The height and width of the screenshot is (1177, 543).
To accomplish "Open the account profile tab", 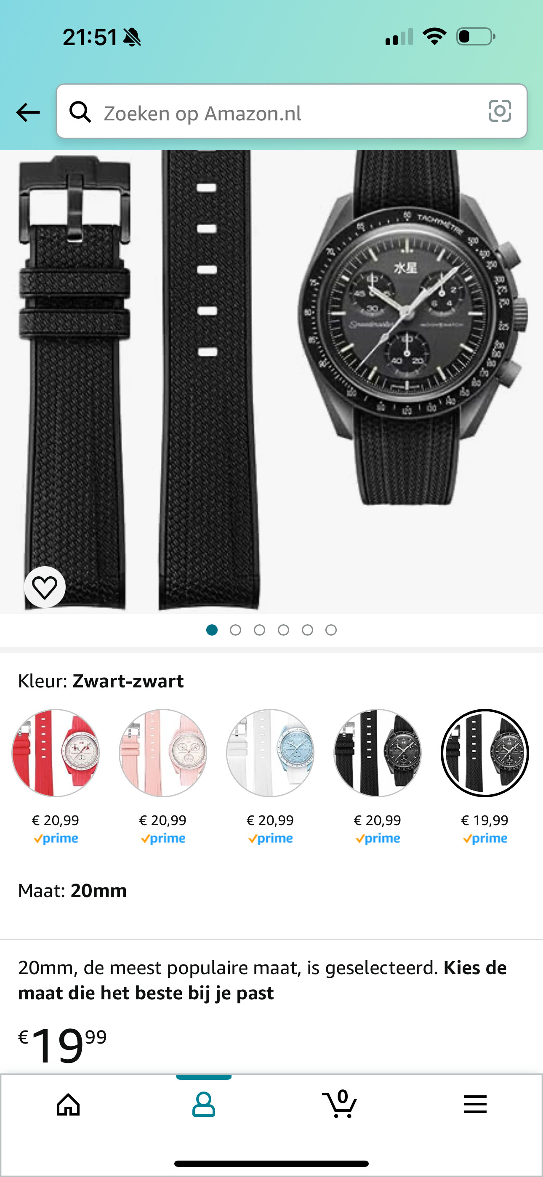I will coord(204,1105).
